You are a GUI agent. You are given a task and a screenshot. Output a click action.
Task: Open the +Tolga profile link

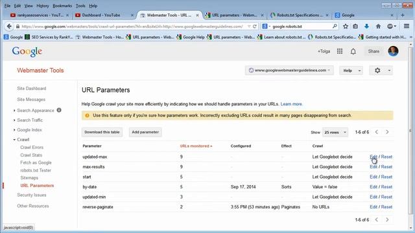click(324, 51)
